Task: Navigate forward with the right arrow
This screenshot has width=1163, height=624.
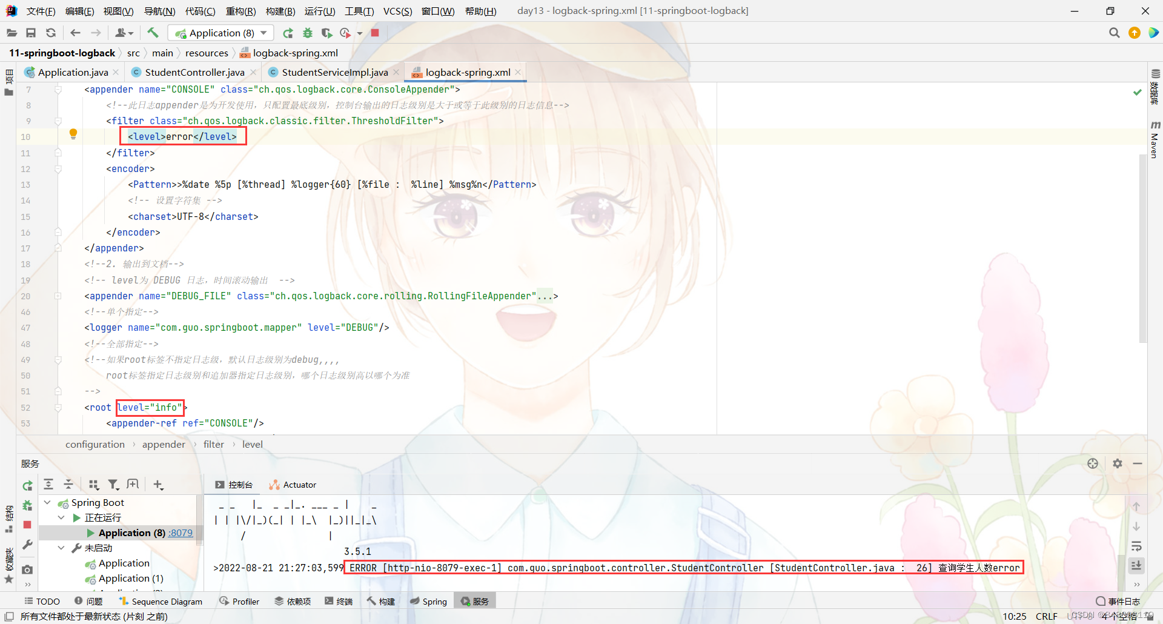Action: click(x=96, y=33)
